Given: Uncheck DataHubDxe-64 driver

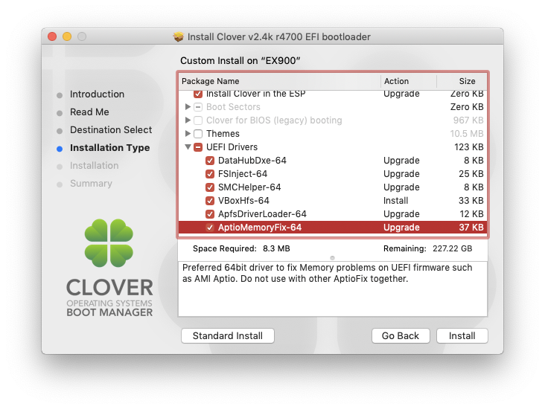Looking at the screenshot, I should click(210, 161).
